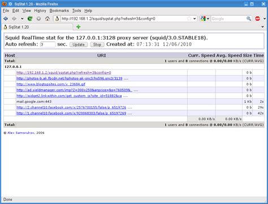Click the Adblock Plus ABP icon

[257, 19]
